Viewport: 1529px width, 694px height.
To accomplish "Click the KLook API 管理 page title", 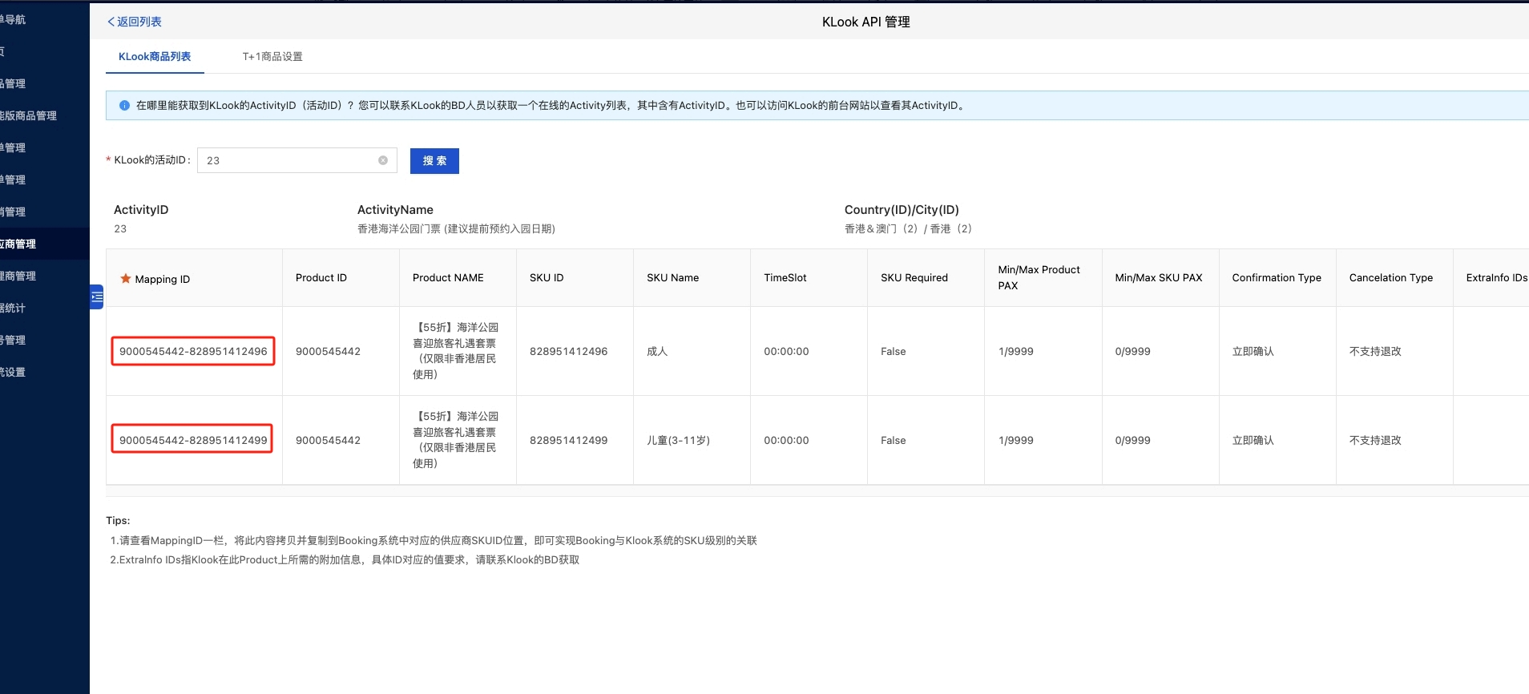I will [866, 22].
